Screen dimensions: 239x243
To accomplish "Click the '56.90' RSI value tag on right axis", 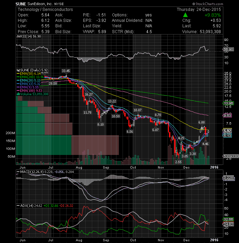I will (228, 49).
